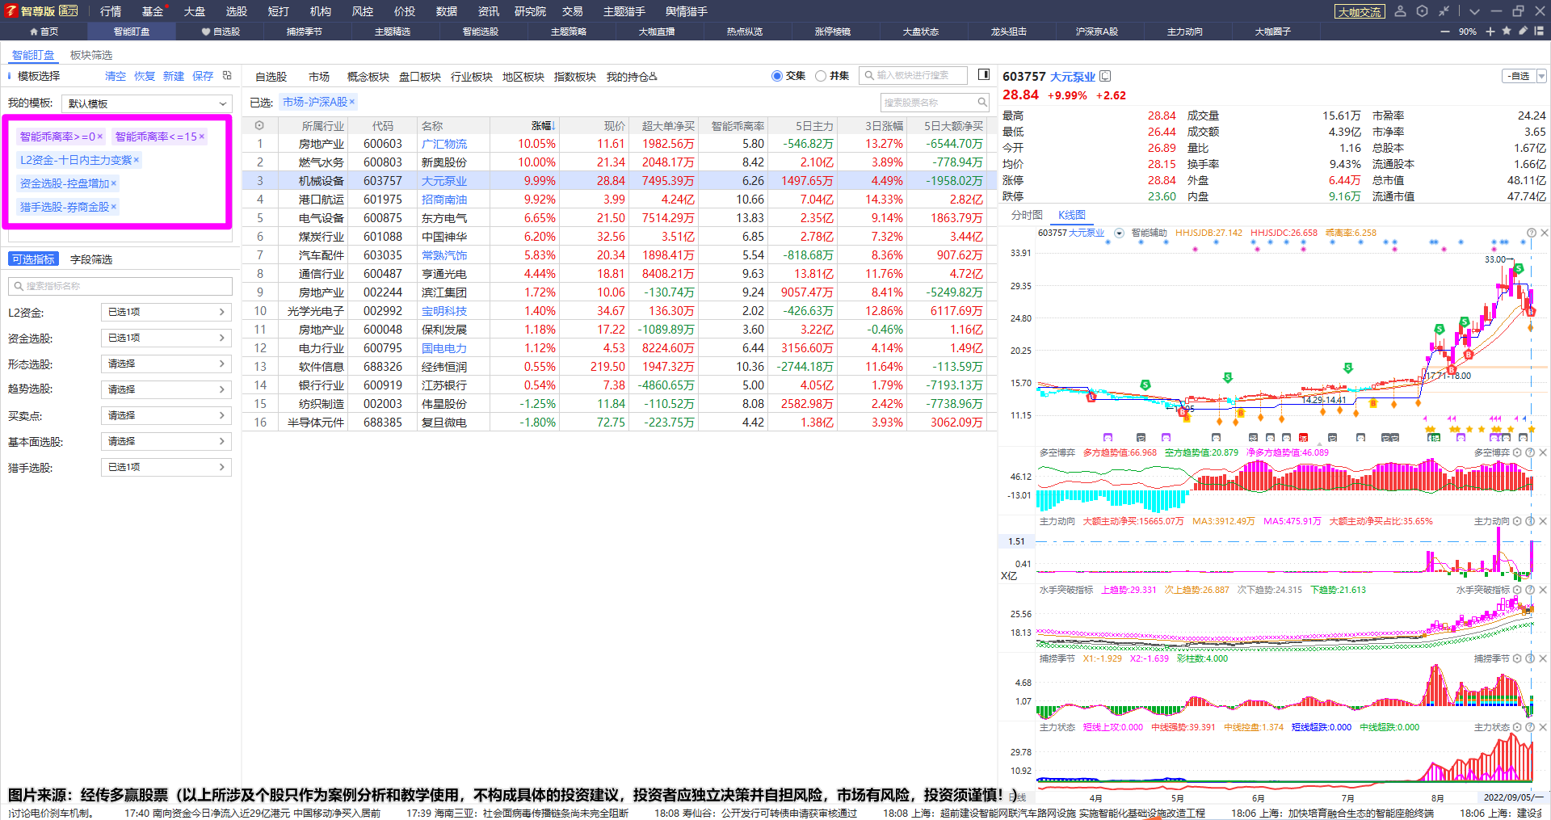The height and width of the screenshot is (820, 1551).
Task: Expand the L2资金 selection dropdown
Action: (166, 312)
